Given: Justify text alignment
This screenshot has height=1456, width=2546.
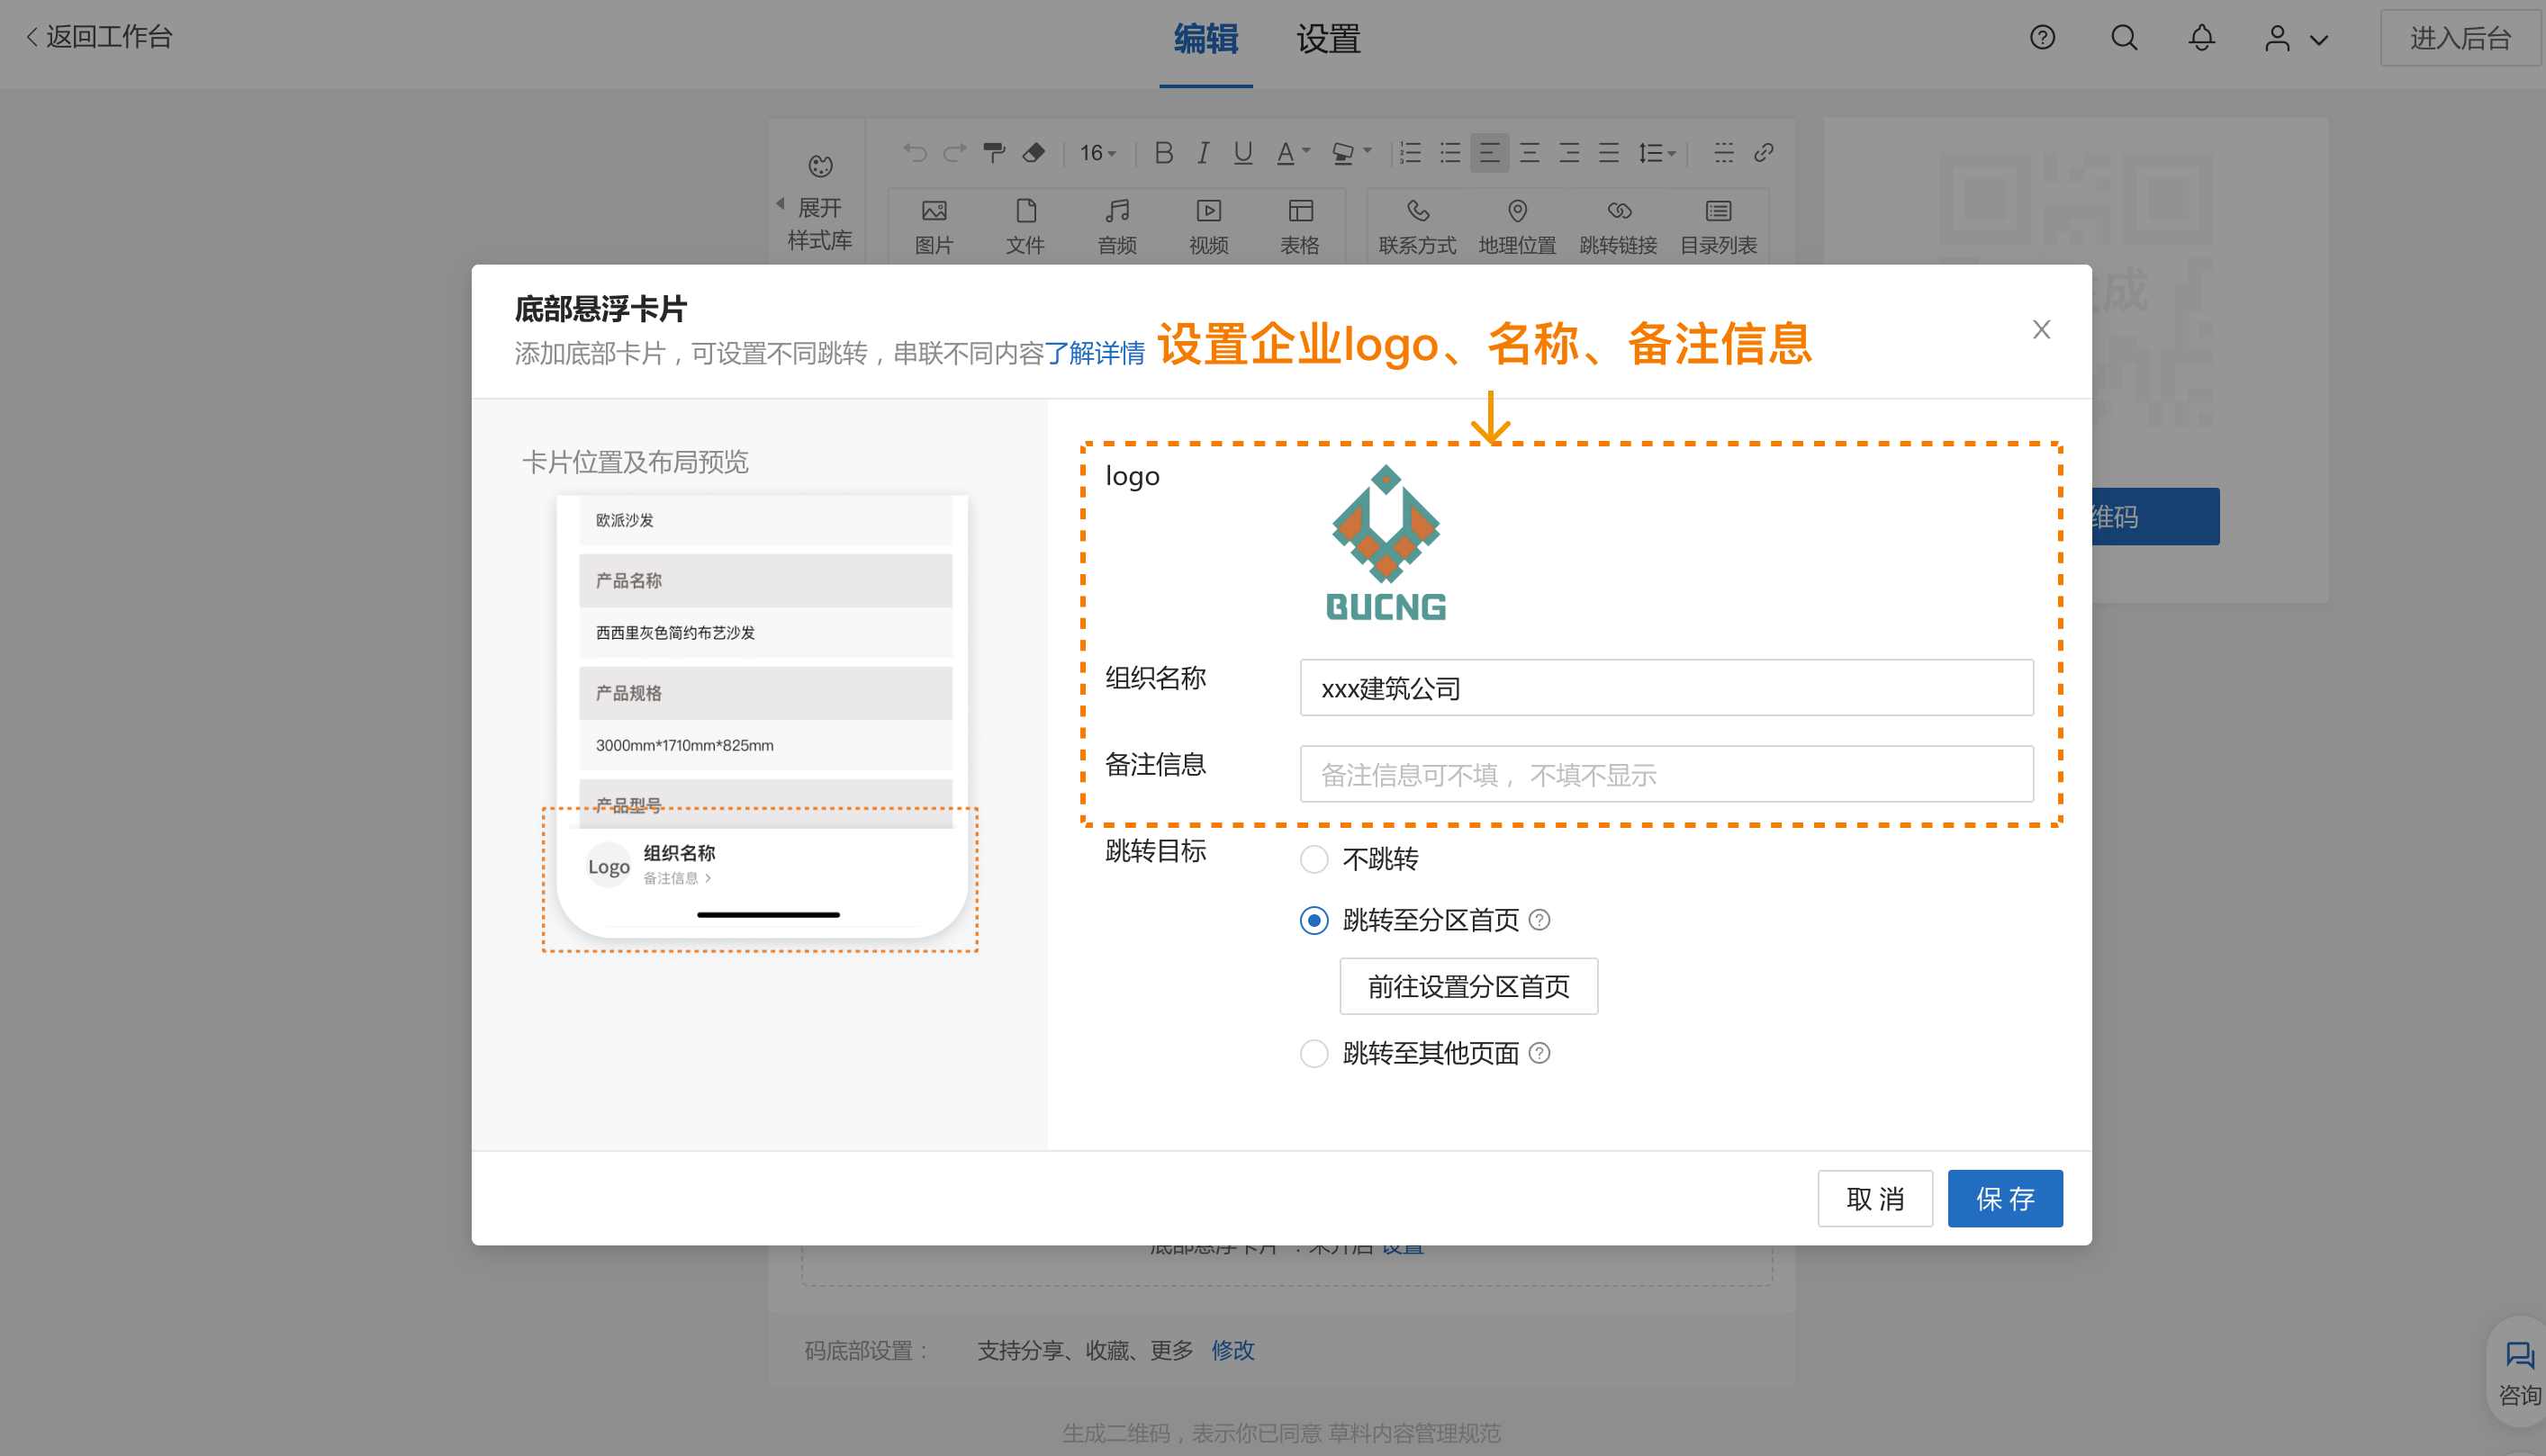Looking at the screenshot, I should pos(1609,152).
